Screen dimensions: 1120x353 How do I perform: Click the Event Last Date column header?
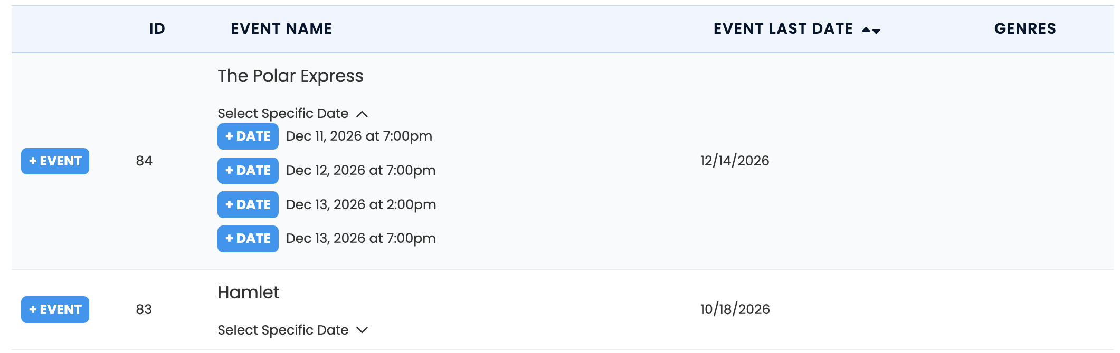pyautogui.click(x=783, y=29)
